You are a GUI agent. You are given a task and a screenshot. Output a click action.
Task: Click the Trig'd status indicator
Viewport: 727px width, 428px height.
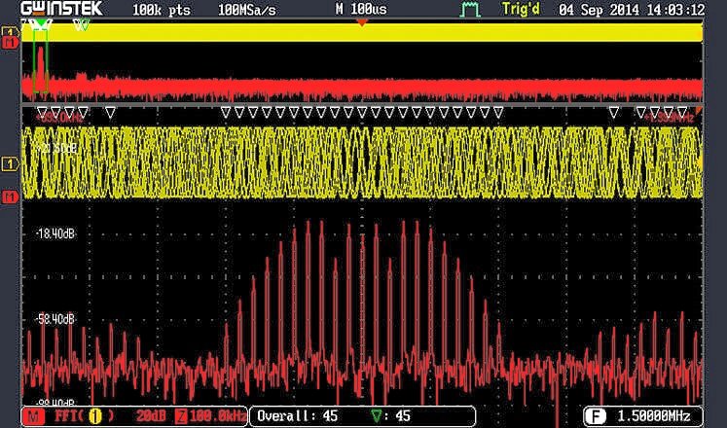[x=521, y=10]
